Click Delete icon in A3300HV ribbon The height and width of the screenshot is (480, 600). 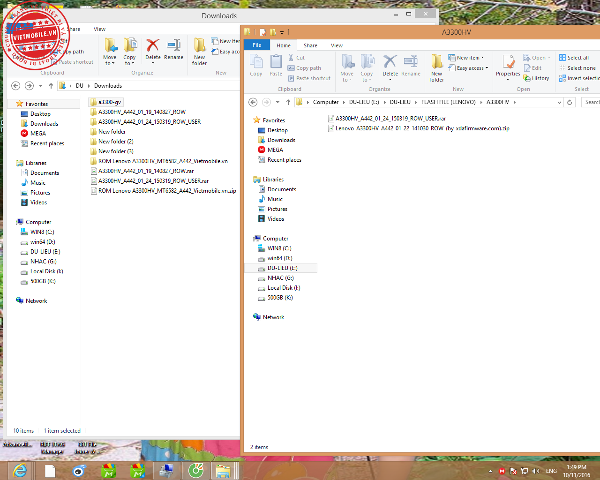[390, 65]
